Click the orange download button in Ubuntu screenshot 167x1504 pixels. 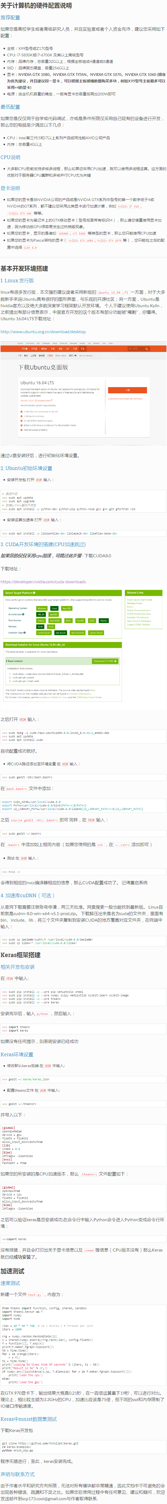[x=128, y=390]
